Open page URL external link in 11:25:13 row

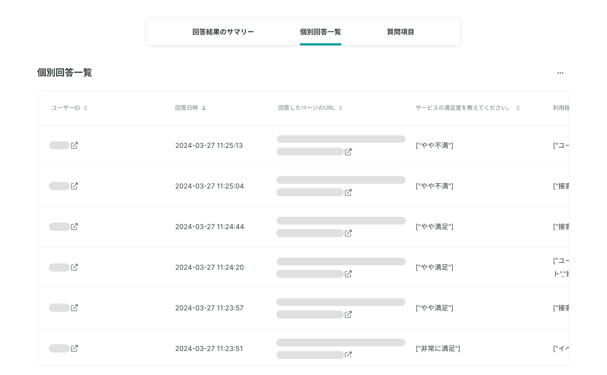click(348, 152)
